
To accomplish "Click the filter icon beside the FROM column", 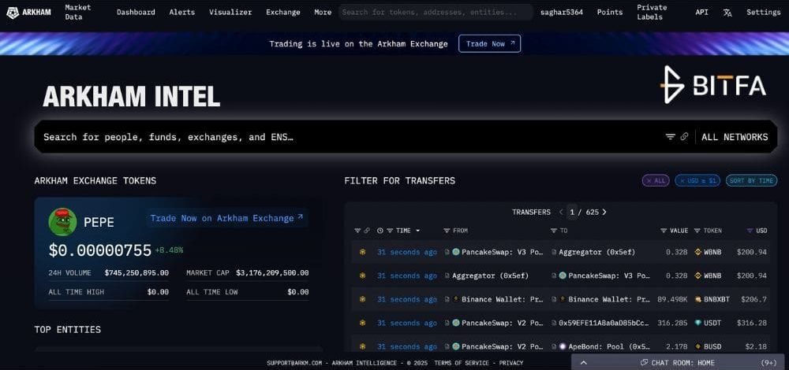I will (x=447, y=231).
